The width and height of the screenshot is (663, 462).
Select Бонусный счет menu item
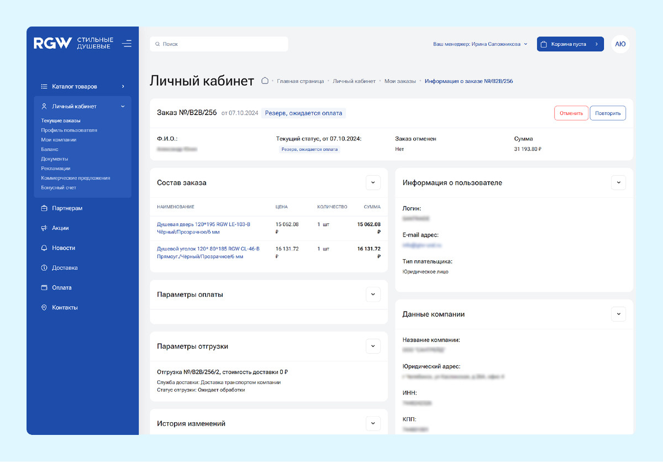(59, 188)
